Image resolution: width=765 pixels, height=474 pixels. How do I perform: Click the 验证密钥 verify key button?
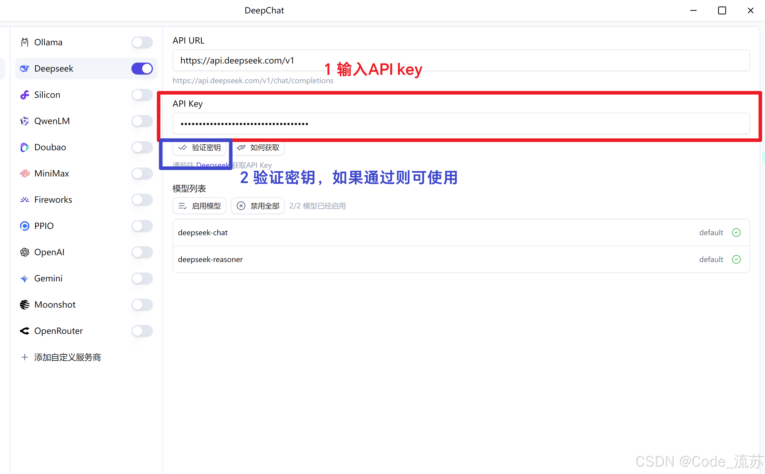point(199,148)
